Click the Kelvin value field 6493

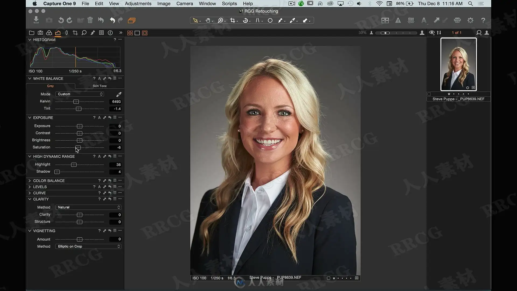point(116,102)
